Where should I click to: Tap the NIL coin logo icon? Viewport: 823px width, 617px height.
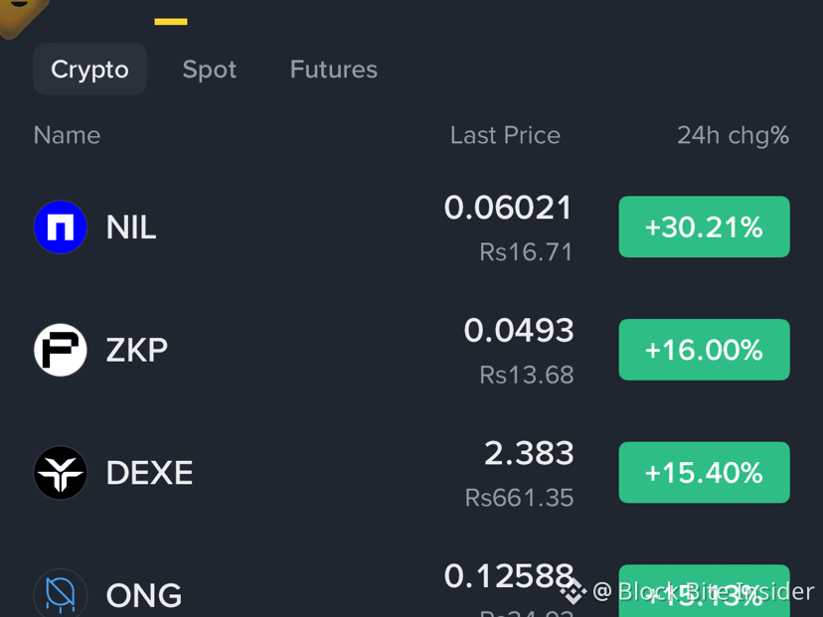pyautogui.click(x=61, y=228)
